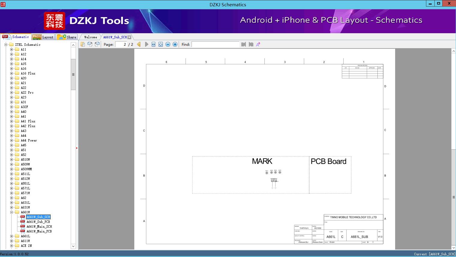Click the Find text input field
Viewport: 456px width, 257px height.
coord(216,44)
